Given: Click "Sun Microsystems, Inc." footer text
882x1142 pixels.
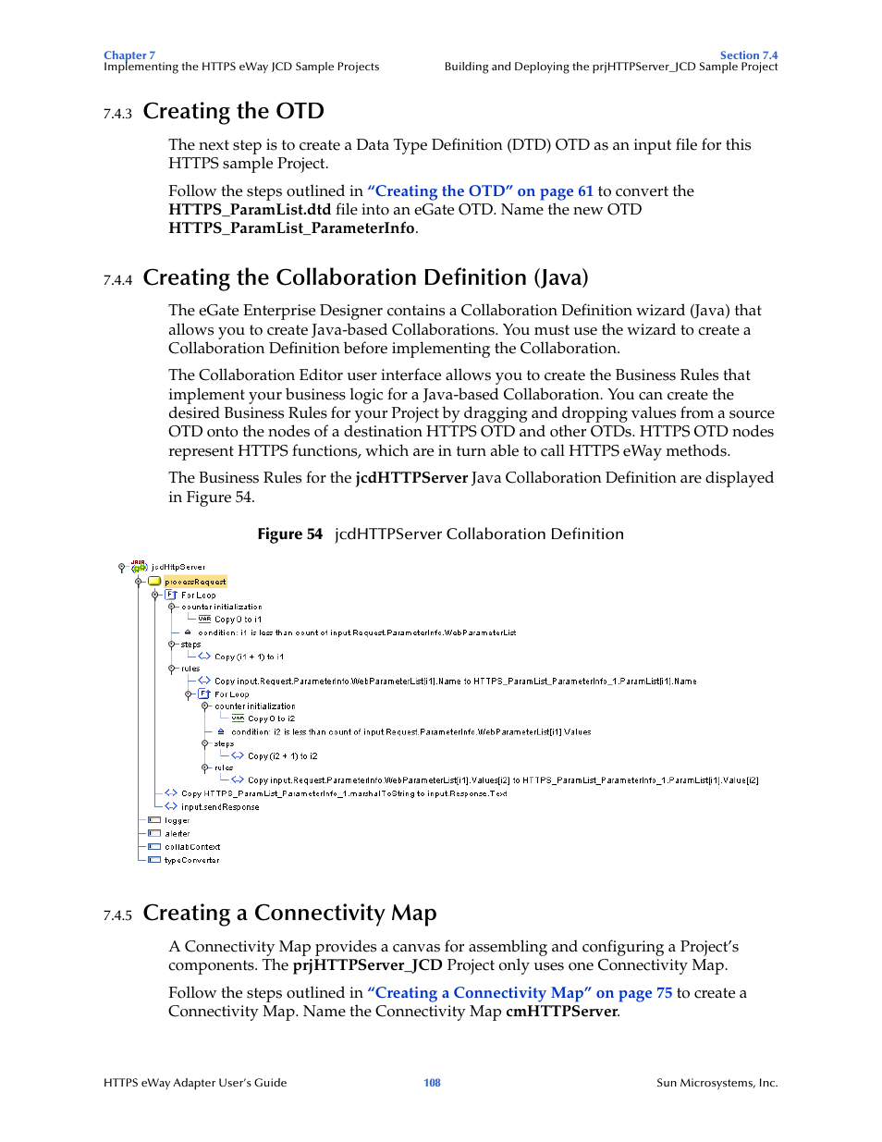Looking at the screenshot, I should pyautogui.click(x=717, y=1083).
